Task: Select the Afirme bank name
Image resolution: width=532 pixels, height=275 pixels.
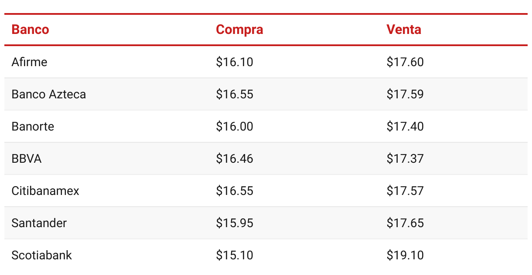Action: coord(29,62)
